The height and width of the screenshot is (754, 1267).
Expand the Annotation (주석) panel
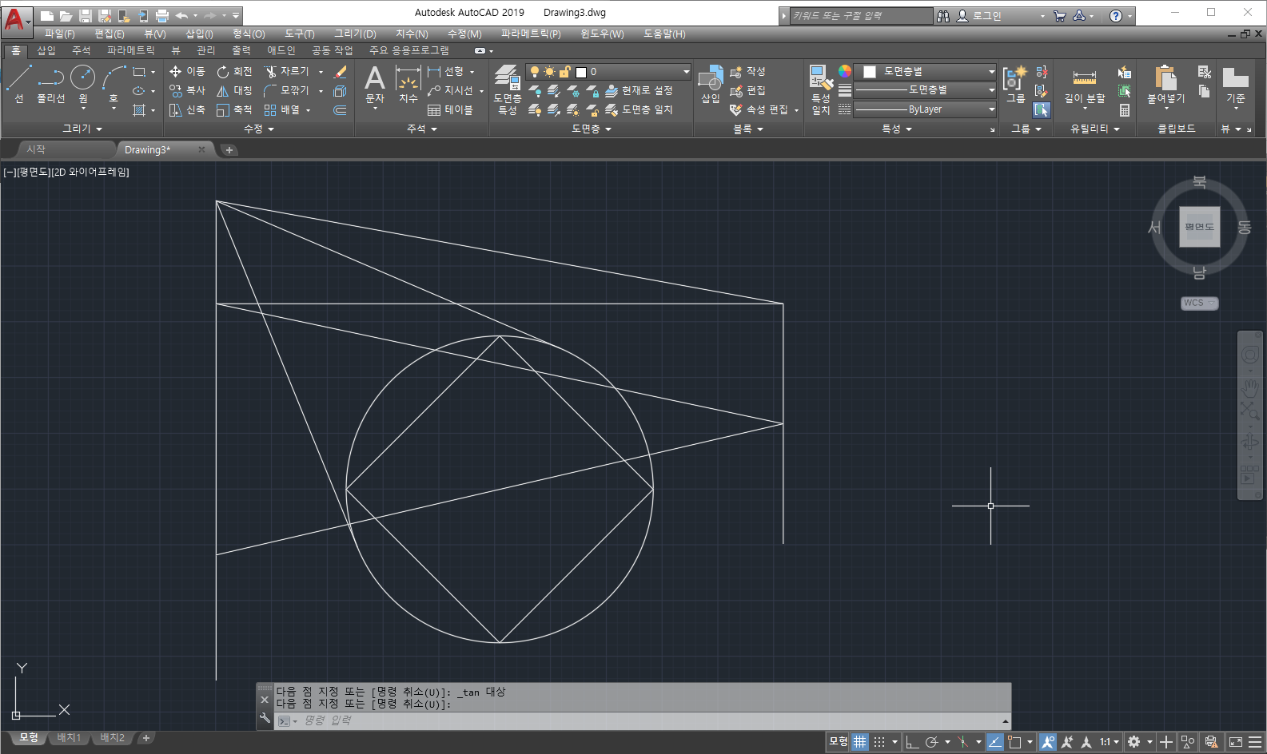coord(422,129)
